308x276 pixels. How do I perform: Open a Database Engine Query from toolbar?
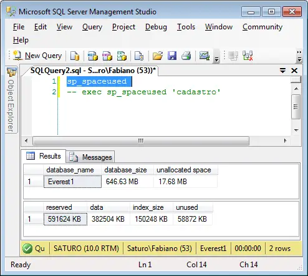point(75,56)
